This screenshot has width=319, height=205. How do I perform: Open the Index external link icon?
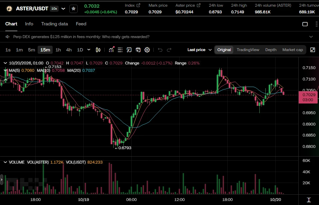(x=138, y=5)
